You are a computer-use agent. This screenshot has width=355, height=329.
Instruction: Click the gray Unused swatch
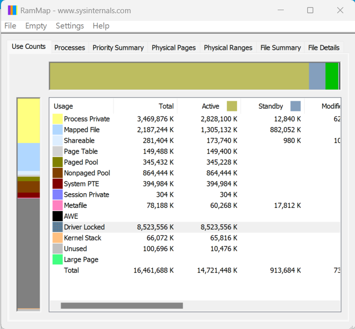pos(57,249)
